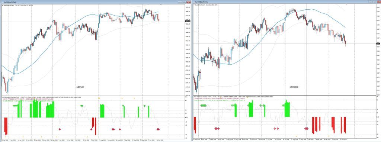The width and height of the screenshot is (381, 142).
Task: Click the Usa500Dec26 Daily window title
Action: [x=10, y=2]
